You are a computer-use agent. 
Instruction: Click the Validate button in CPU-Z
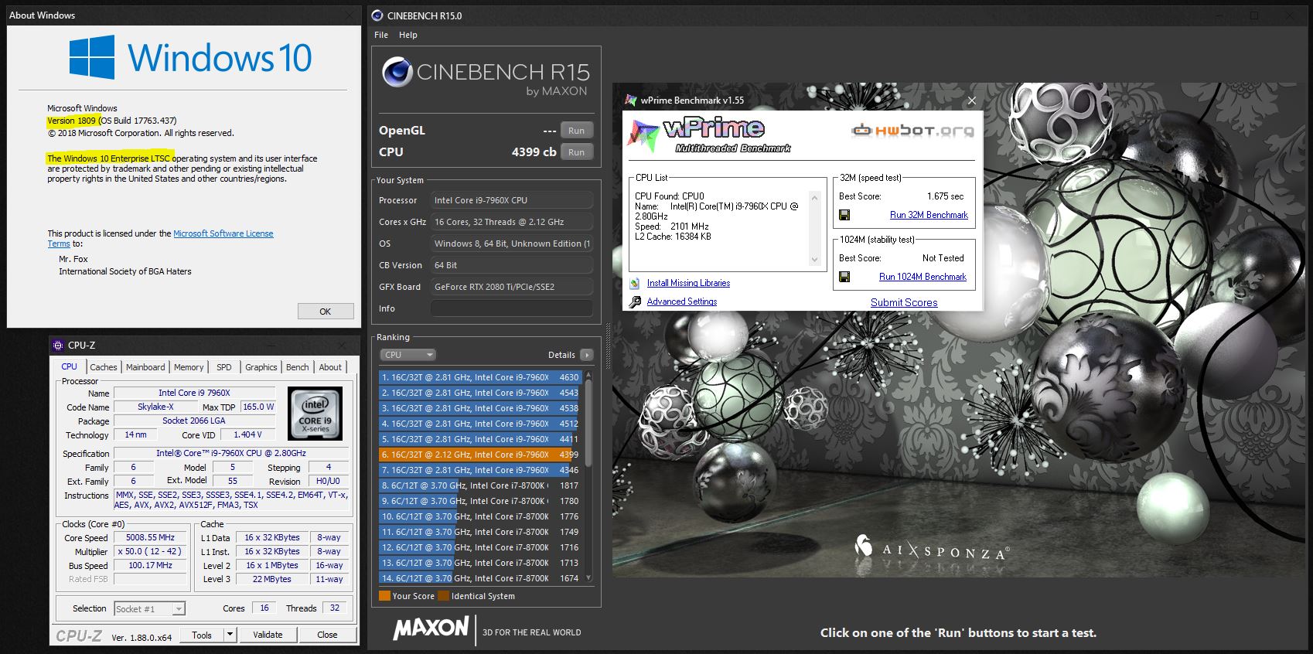[268, 635]
